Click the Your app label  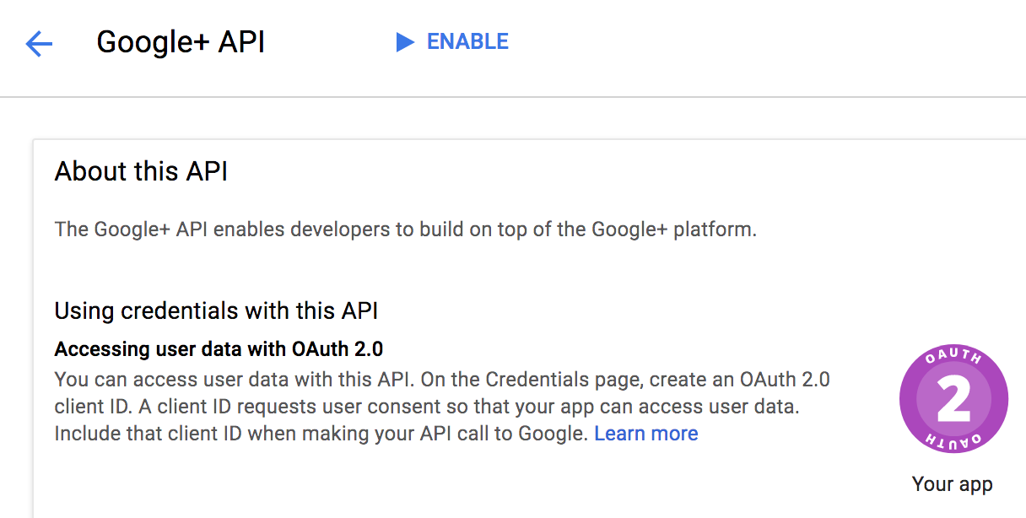point(953,484)
